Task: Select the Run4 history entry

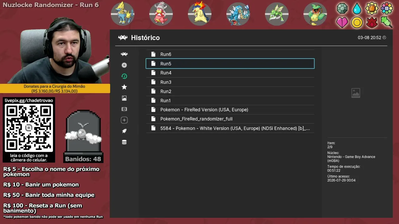Action: pos(230,73)
